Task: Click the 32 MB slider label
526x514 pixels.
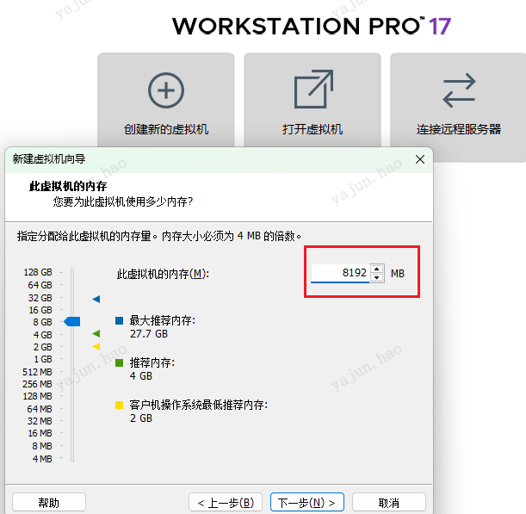Action: [x=40, y=421]
